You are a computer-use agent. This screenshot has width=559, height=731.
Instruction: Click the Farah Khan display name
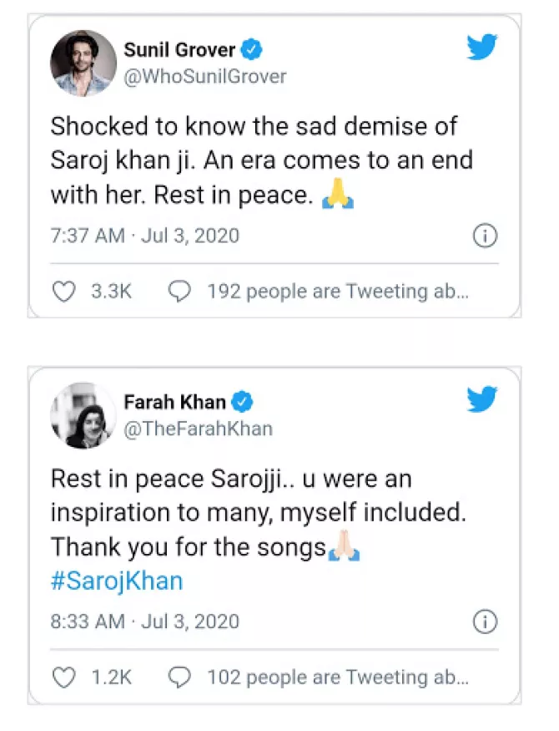point(174,402)
